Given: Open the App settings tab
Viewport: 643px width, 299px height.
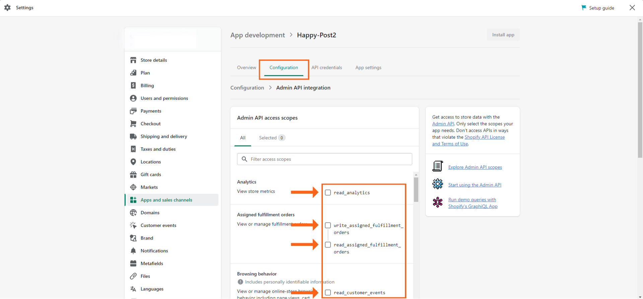Looking at the screenshot, I should point(368,68).
